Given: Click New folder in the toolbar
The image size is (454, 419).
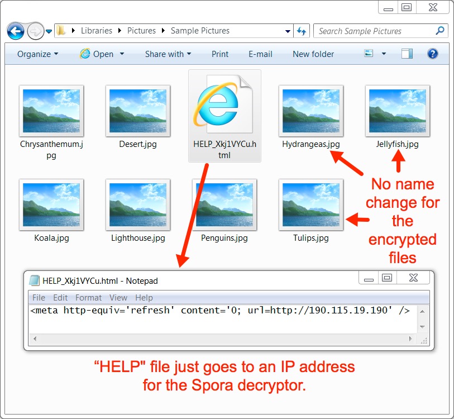Looking at the screenshot, I should pyautogui.click(x=313, y=54).
